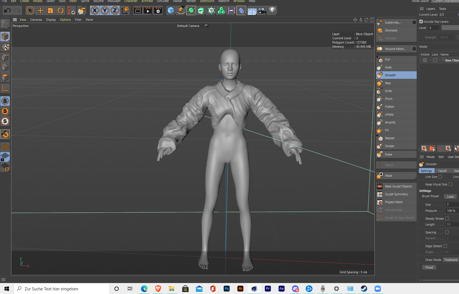This screenshot has height=294, width=459.
Task: Enable the Steady Stroke checkbox
Action: pyautogui.click(x=447, y=218)
